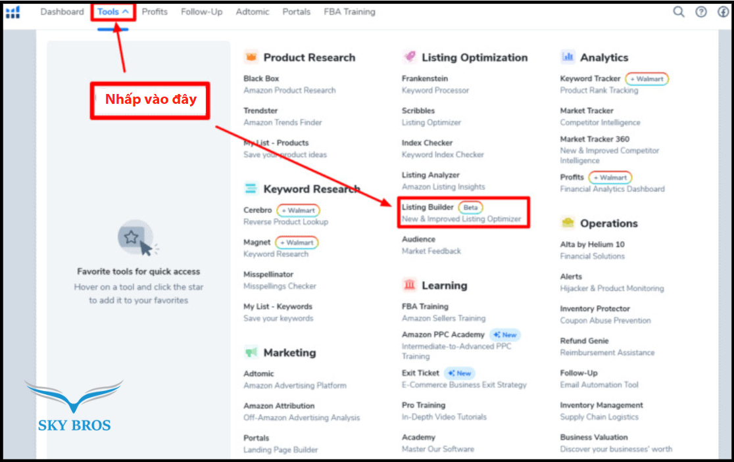Viewport: 734px width, 462px height.
Task: Open the Dashboard menu item
Action: click(62, 12)
